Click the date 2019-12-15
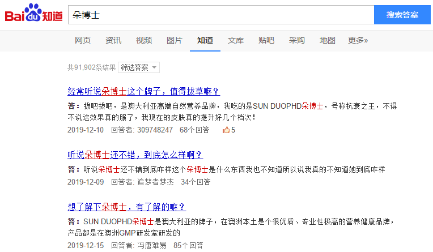The height and width of the screenshot is (252, 433). (86, 245)
